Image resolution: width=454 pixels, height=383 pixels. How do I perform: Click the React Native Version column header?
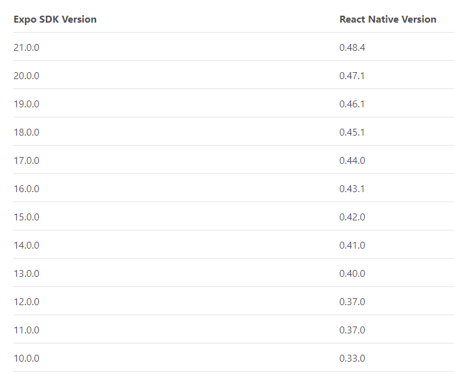coord(387,19)
